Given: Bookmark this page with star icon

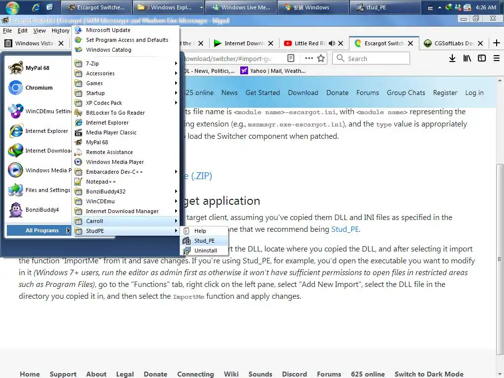Looking at the screenshot, I should click(321, 58).
